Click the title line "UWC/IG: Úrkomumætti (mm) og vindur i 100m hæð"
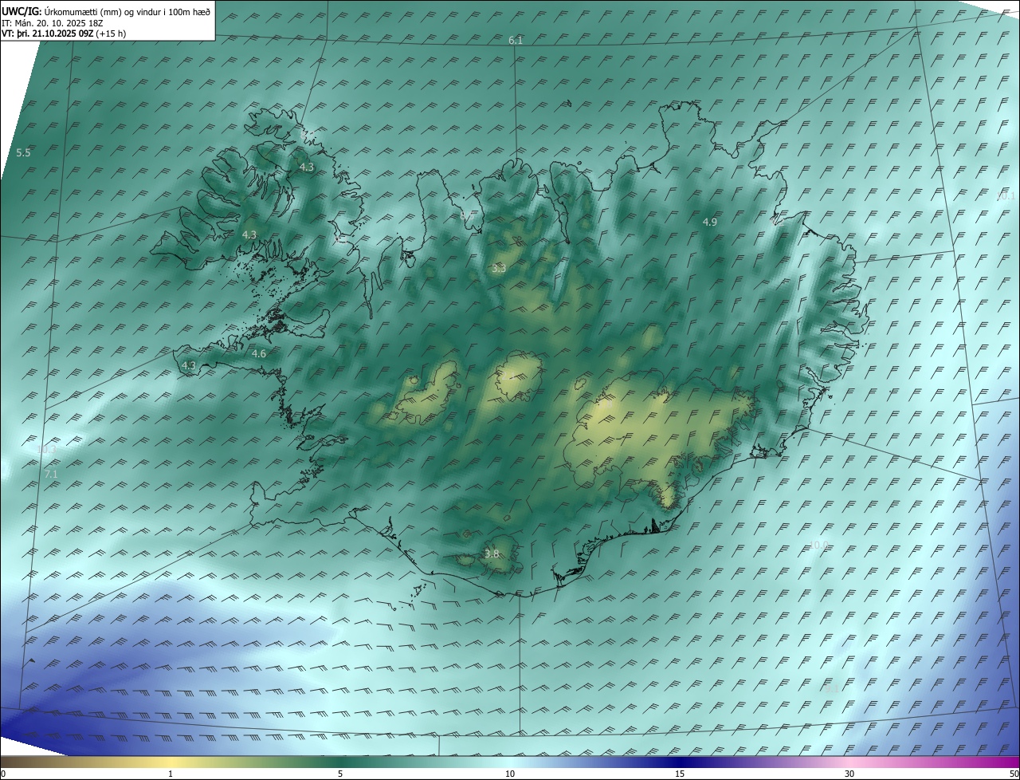The width and height of the screenshot is (1020, 780). coord(106,12)
